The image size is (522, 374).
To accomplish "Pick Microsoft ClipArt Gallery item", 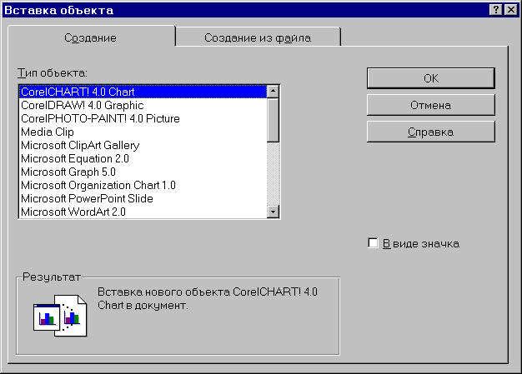I will (x=80, y=145).
